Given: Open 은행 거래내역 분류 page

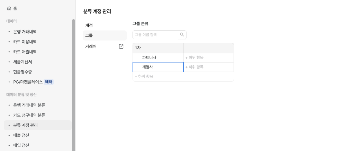Looking at the screenshot, I should click(29, 105).
